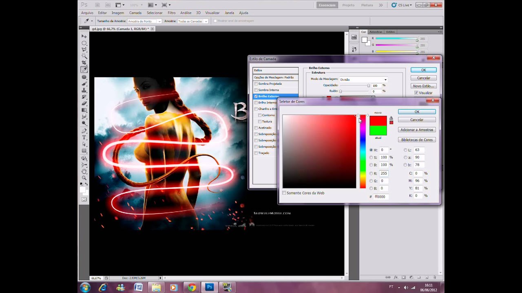Click the Photoshop taskbar icon
Image resolution: width=522 pixels, height=293 pixels.
210,287
